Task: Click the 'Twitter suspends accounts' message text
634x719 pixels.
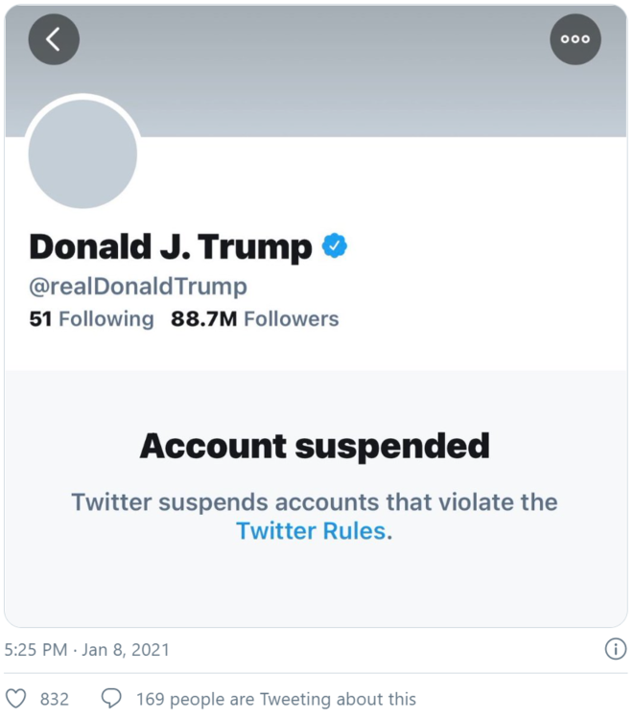Action: point(315,501)
